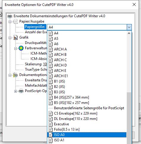
Task: Select ISO A0 paper size
Action: (87, 135)
